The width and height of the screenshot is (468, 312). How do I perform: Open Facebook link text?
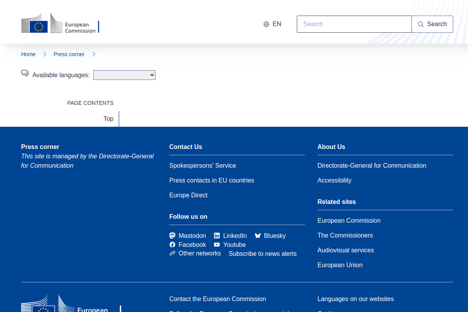192,245
